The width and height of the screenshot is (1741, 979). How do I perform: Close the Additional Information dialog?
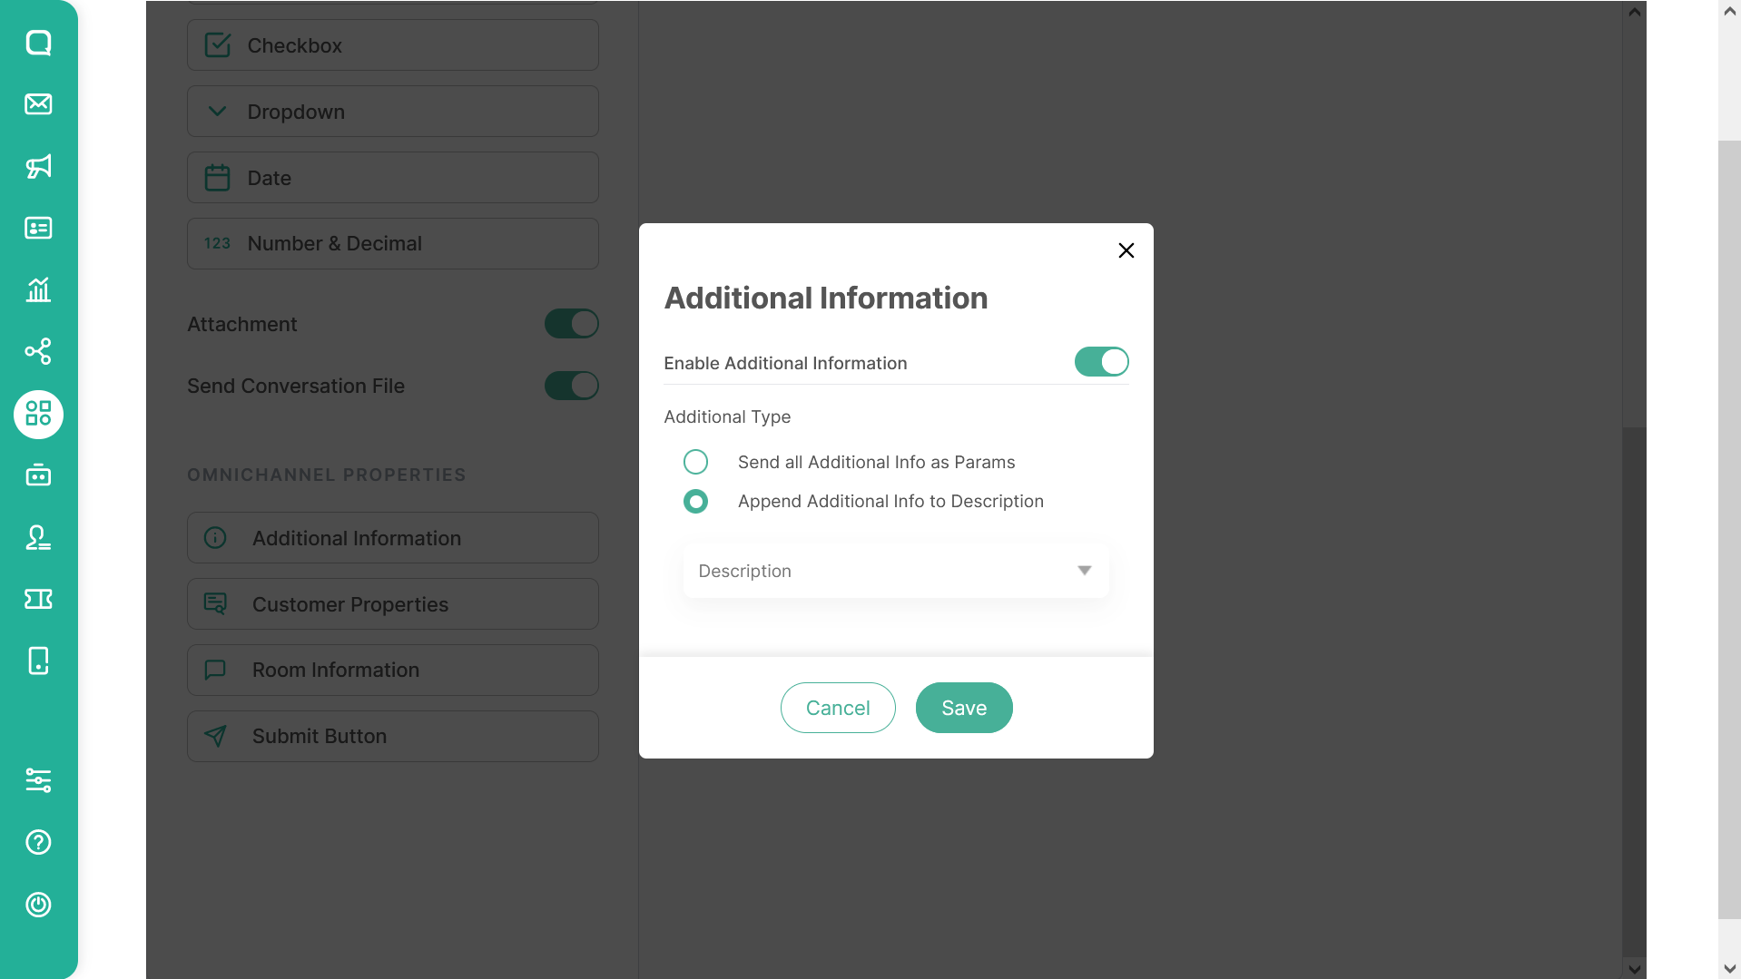pos(1126,250)
